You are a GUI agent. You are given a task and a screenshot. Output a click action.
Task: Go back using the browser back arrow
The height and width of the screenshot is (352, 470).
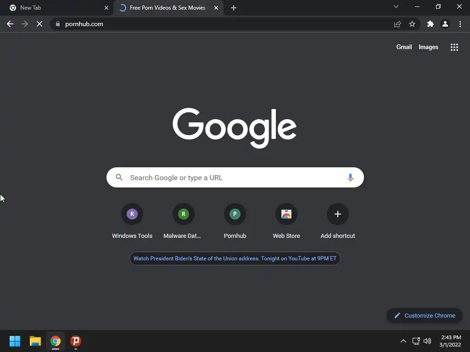(10, 24)
